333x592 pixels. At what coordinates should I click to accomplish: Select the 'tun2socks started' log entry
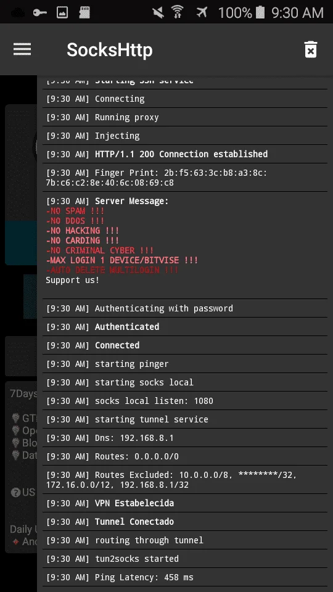pos(184,559)
